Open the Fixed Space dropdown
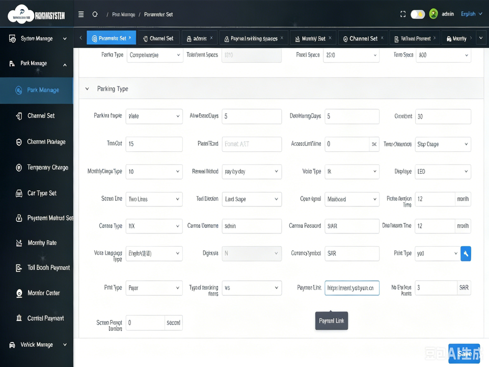489x367 pixels. [351, 55]
